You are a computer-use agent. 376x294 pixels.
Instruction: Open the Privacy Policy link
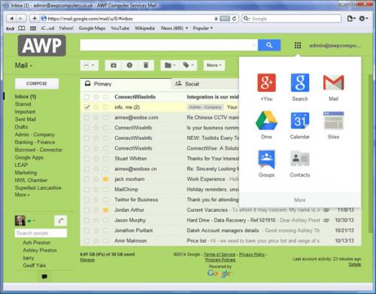(x=252, y=254)
